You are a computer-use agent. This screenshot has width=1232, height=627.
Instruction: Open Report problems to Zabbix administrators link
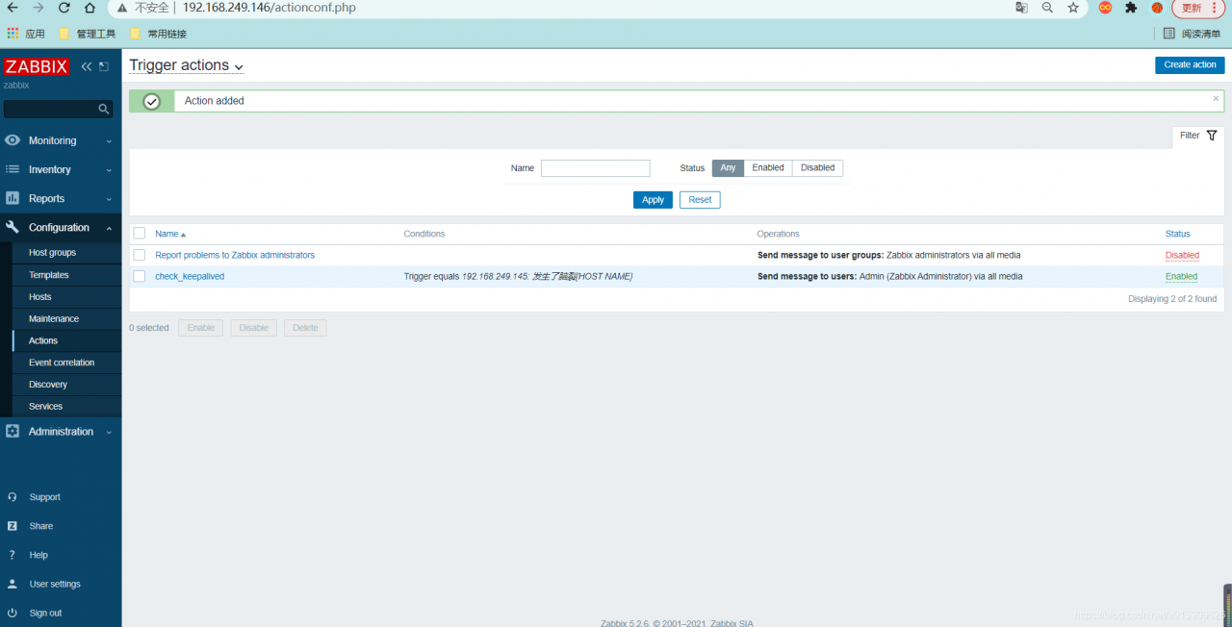point(235,255)
